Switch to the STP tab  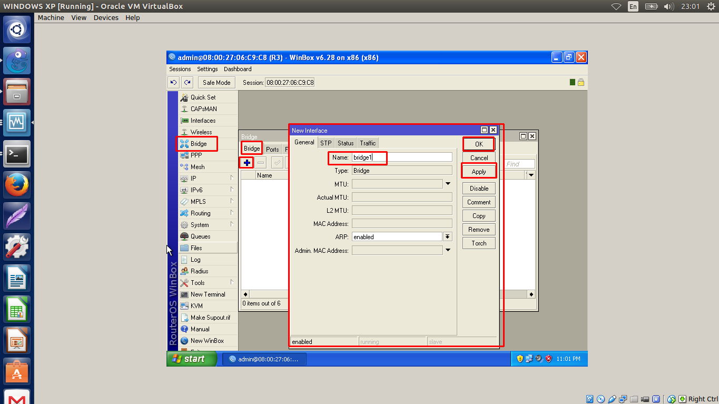326,143
